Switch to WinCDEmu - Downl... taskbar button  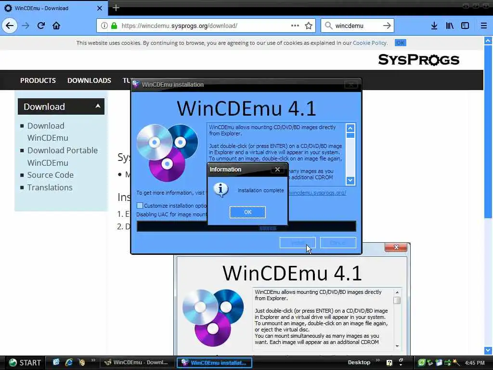click(x=137, y=362)
